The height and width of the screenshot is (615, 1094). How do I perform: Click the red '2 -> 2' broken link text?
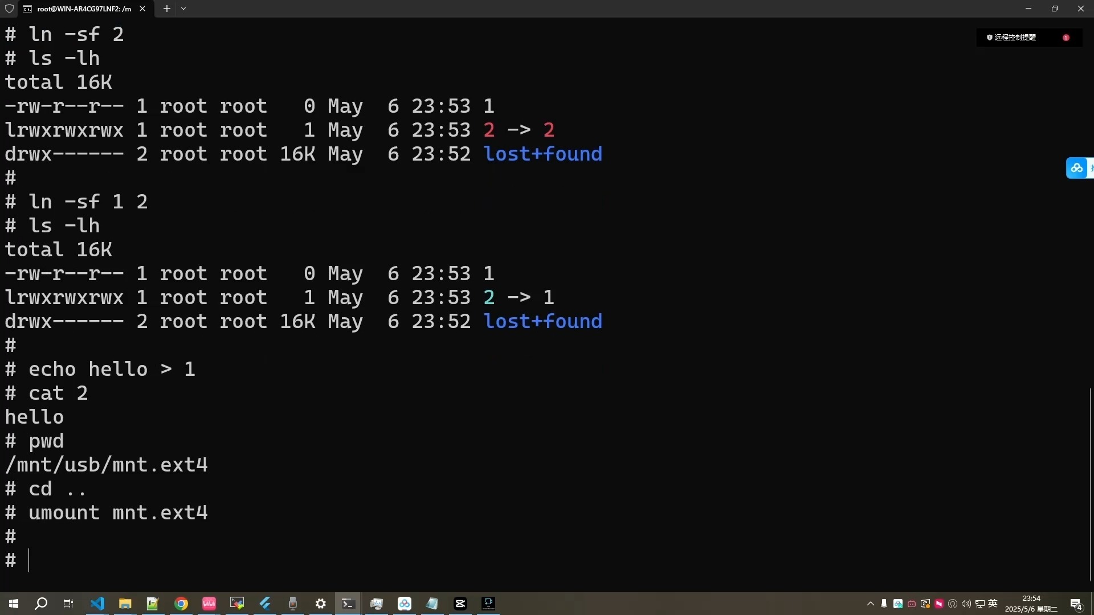pos(519,130)
